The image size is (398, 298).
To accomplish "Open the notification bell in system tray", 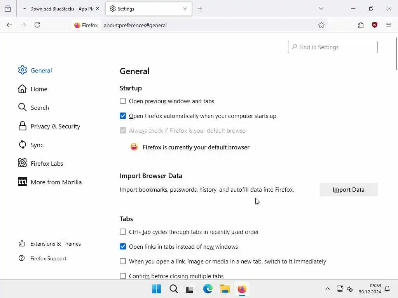I will tap(387, 289).
